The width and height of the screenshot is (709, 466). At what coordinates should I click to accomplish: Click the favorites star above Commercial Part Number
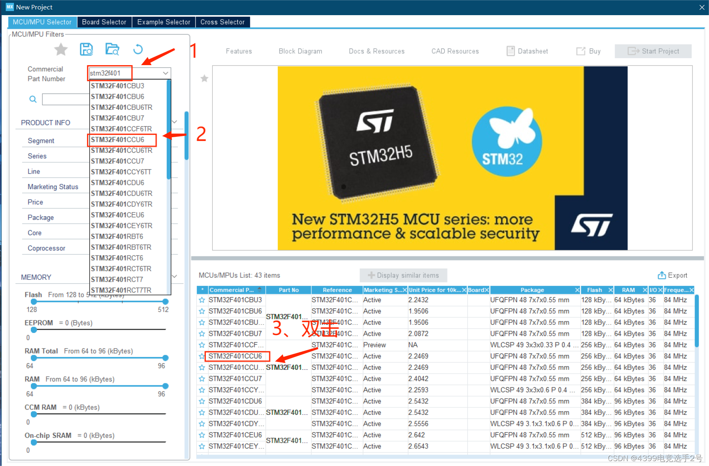tap(61, 49)
